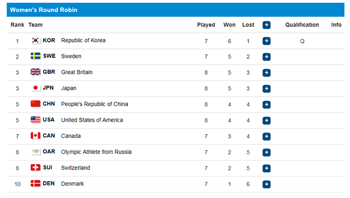Click the Women's Round Robin title bar
This screenshot has height=198, width=350.
tap(175, 10)
